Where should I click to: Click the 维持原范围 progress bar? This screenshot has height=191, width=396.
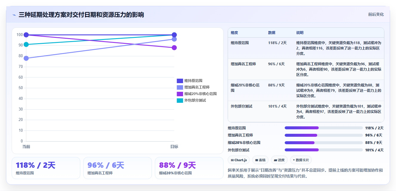(x=324, y=128)
